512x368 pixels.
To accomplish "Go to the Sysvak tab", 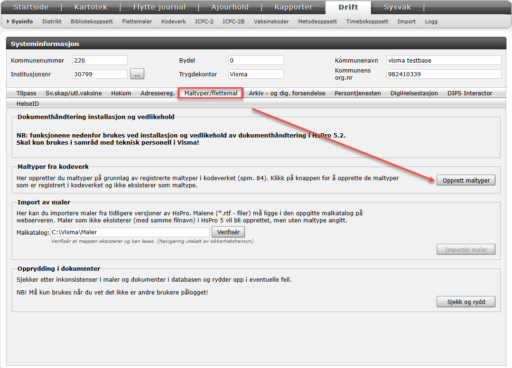I will tap(397, 7).
